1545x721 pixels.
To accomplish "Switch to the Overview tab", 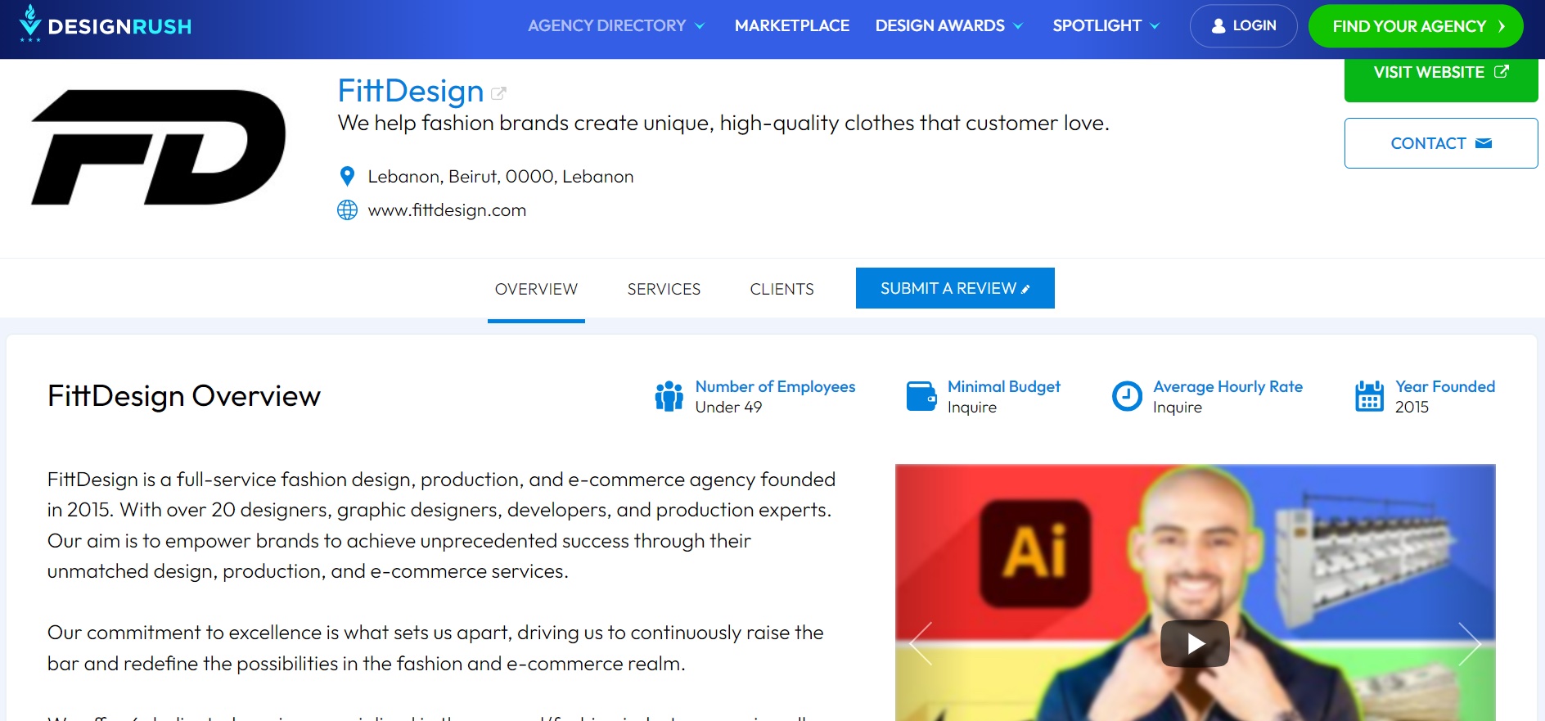I will click(536, 289).
